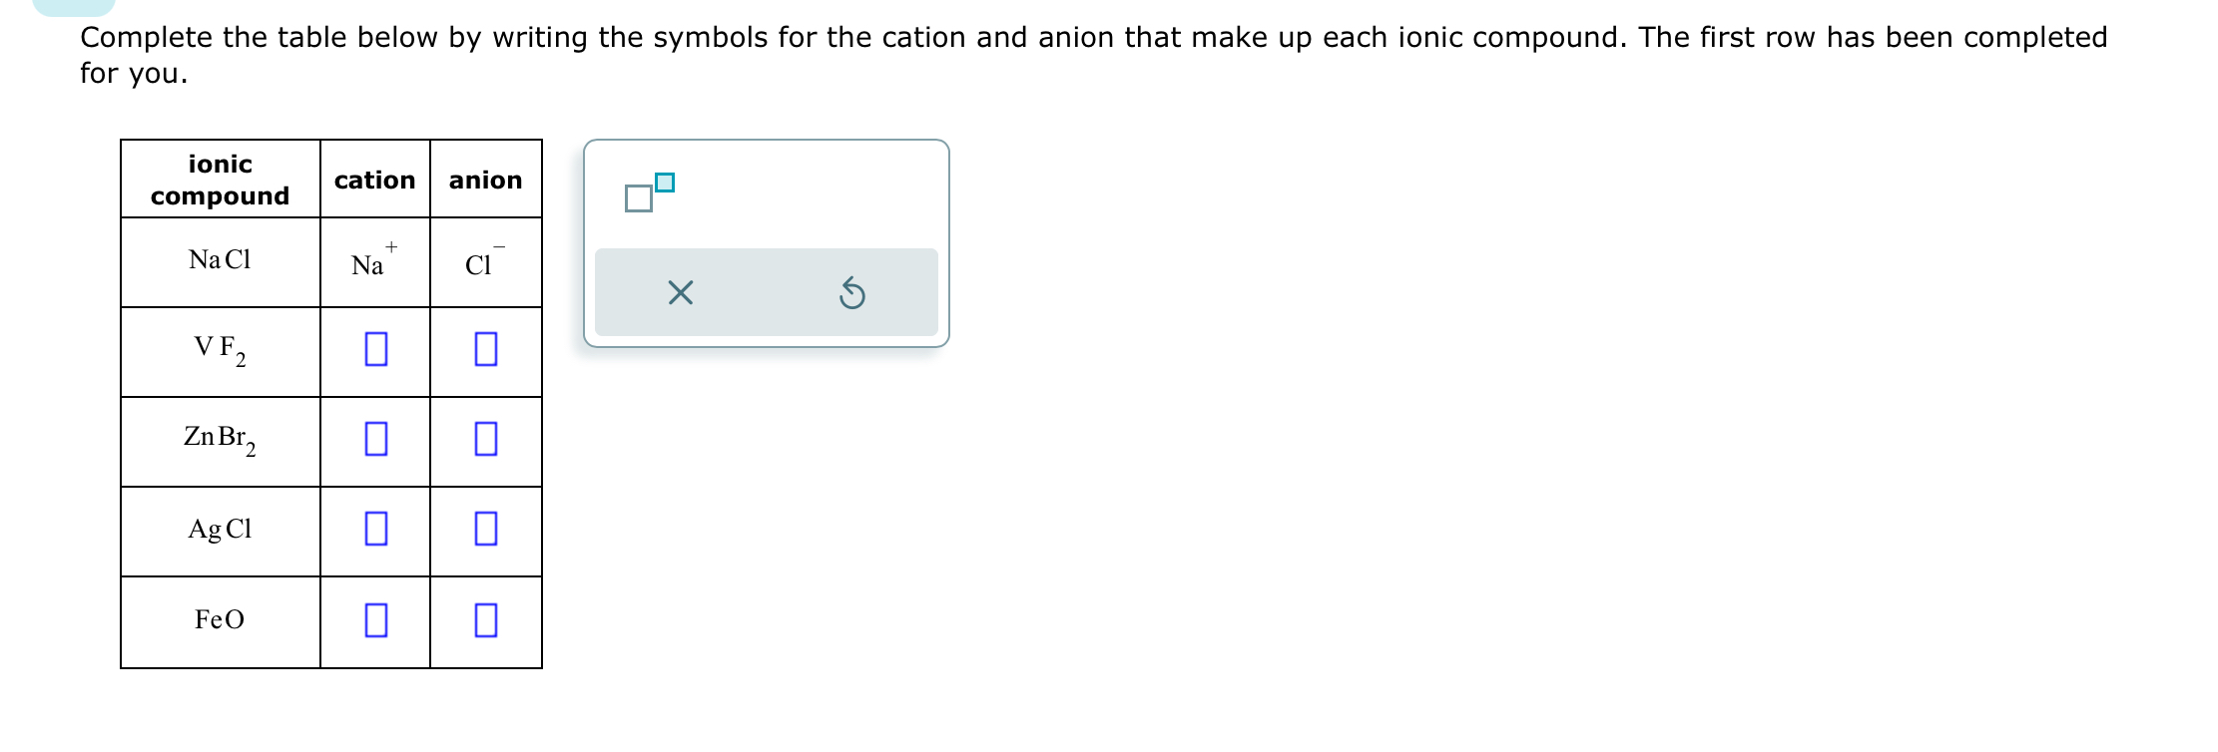Image resolution: width=2218 pixels, height=752 pixels.
Task: Click the anion column header
Action: coord(485,181)
